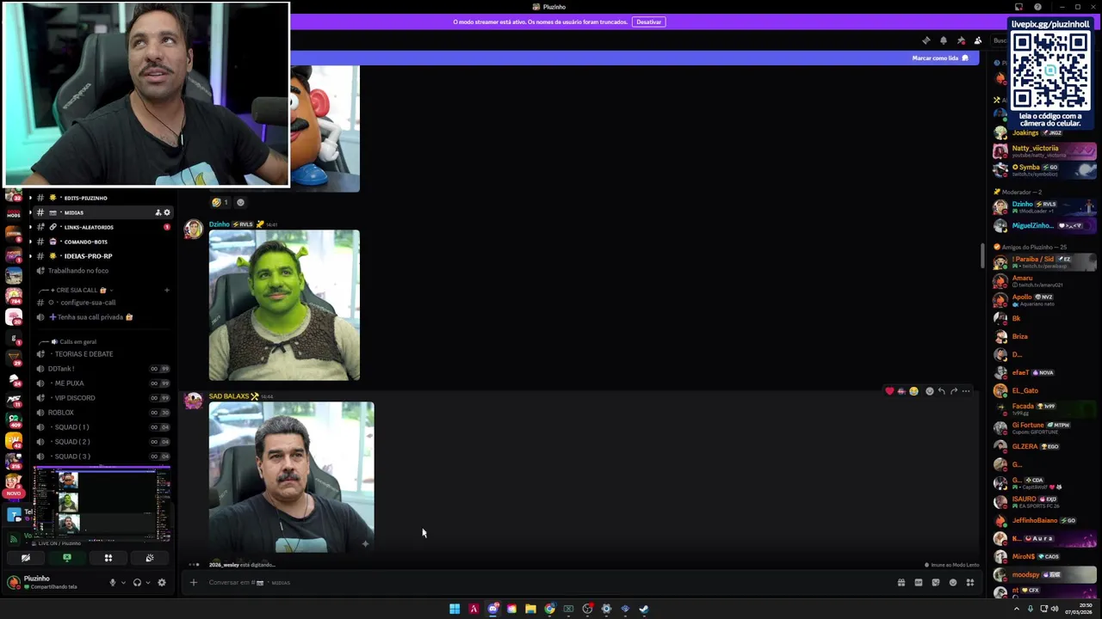Open GIF picker in message bar
Viewport: 1102px width, 619px height.
click(x=919, y=582)
